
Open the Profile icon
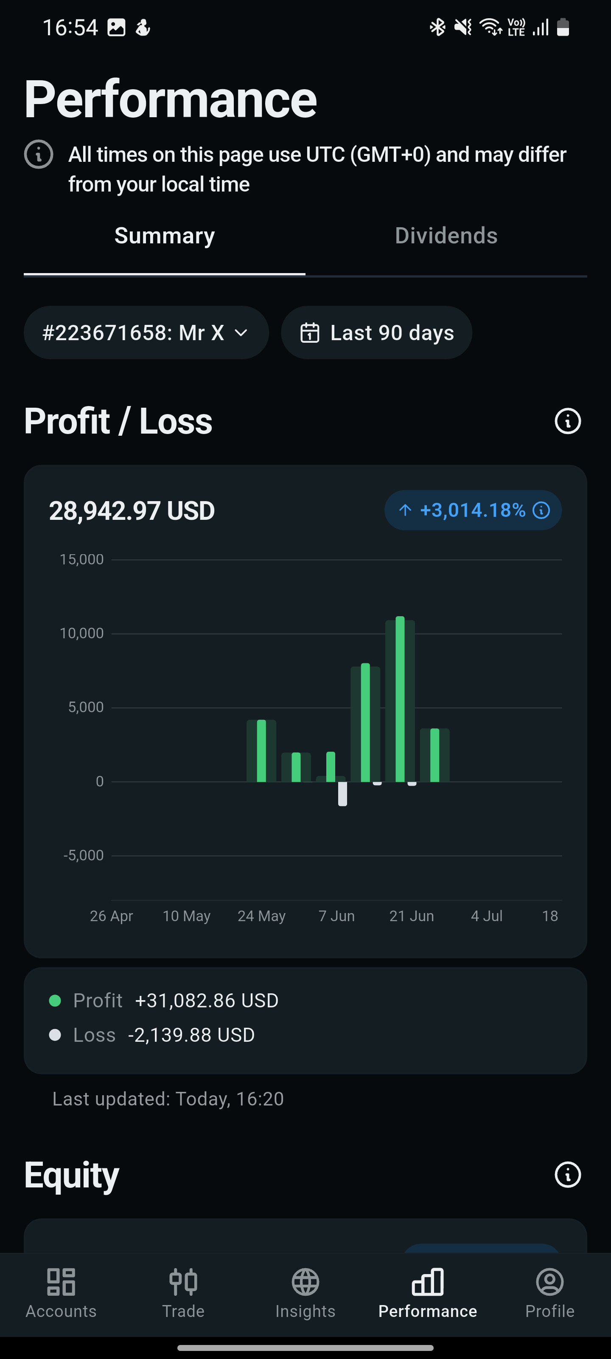click(550, 1281)
